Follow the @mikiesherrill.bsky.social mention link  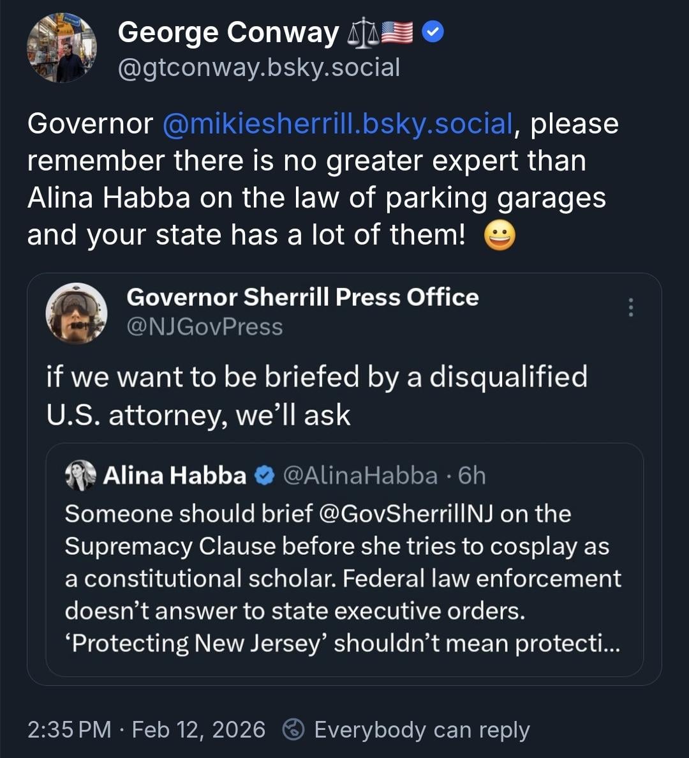click(338, 124)
